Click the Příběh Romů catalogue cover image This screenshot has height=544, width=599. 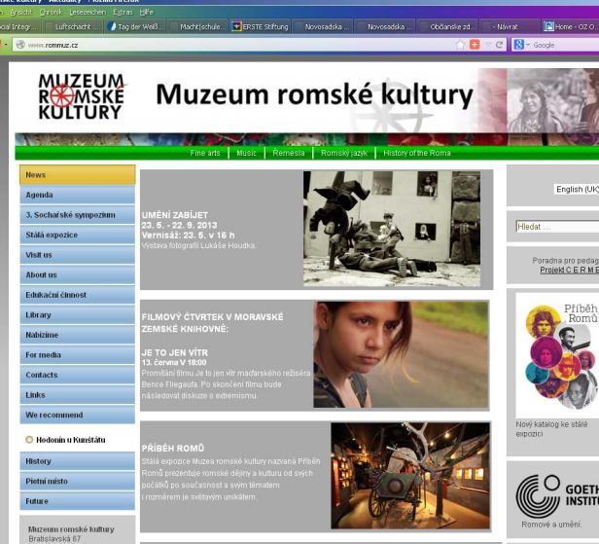click(557, 355)
